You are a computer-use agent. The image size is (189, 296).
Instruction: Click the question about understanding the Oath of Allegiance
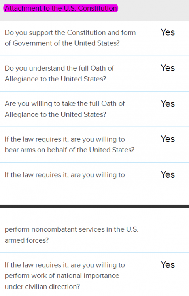59,73
